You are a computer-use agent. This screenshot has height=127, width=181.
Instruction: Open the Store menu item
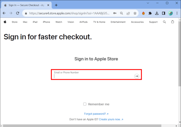pyautogui.click(x=14, y=22)
